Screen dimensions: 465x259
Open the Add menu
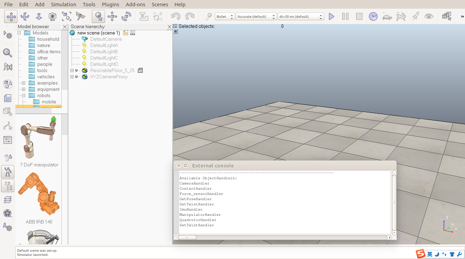(x=40, y=5)
